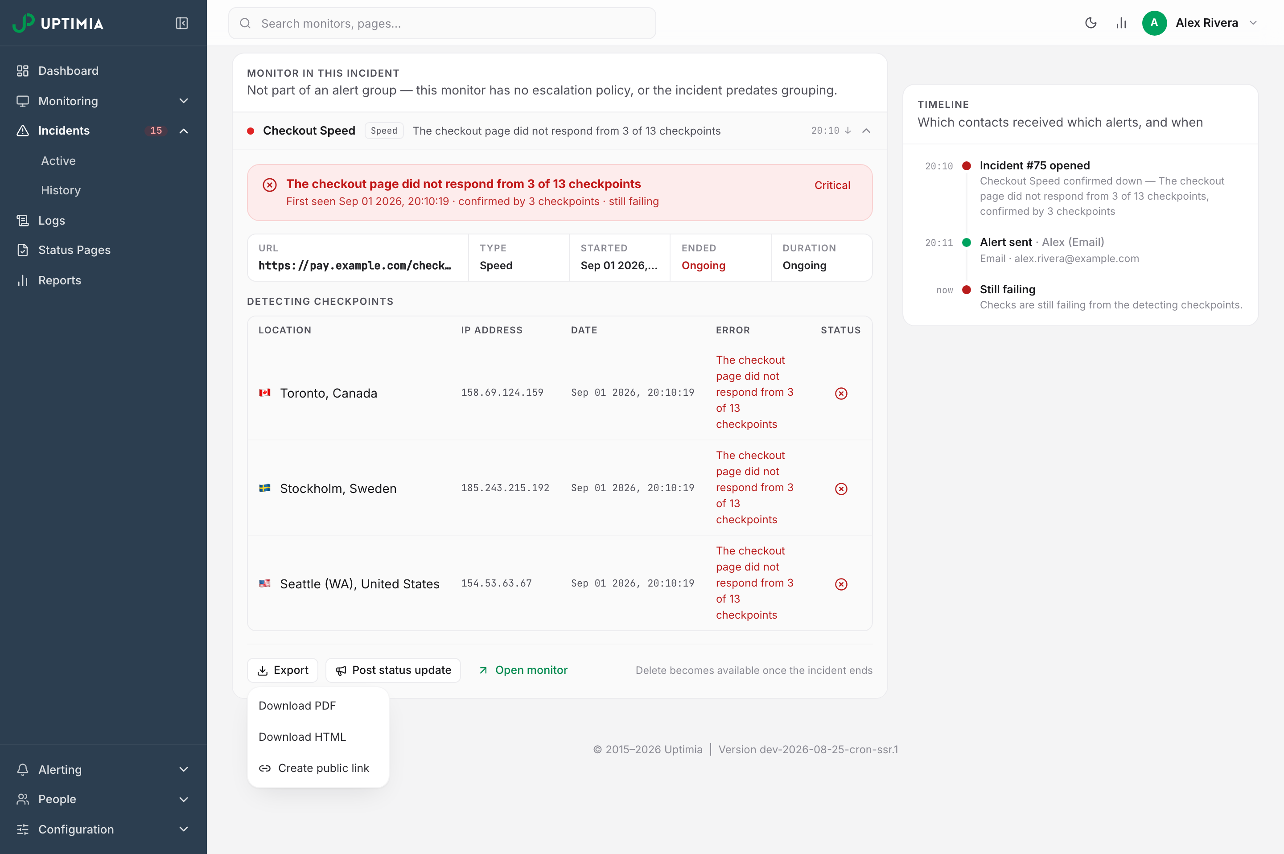
Task: Click IP address 158.69.124.159
Action: point(502,392)
